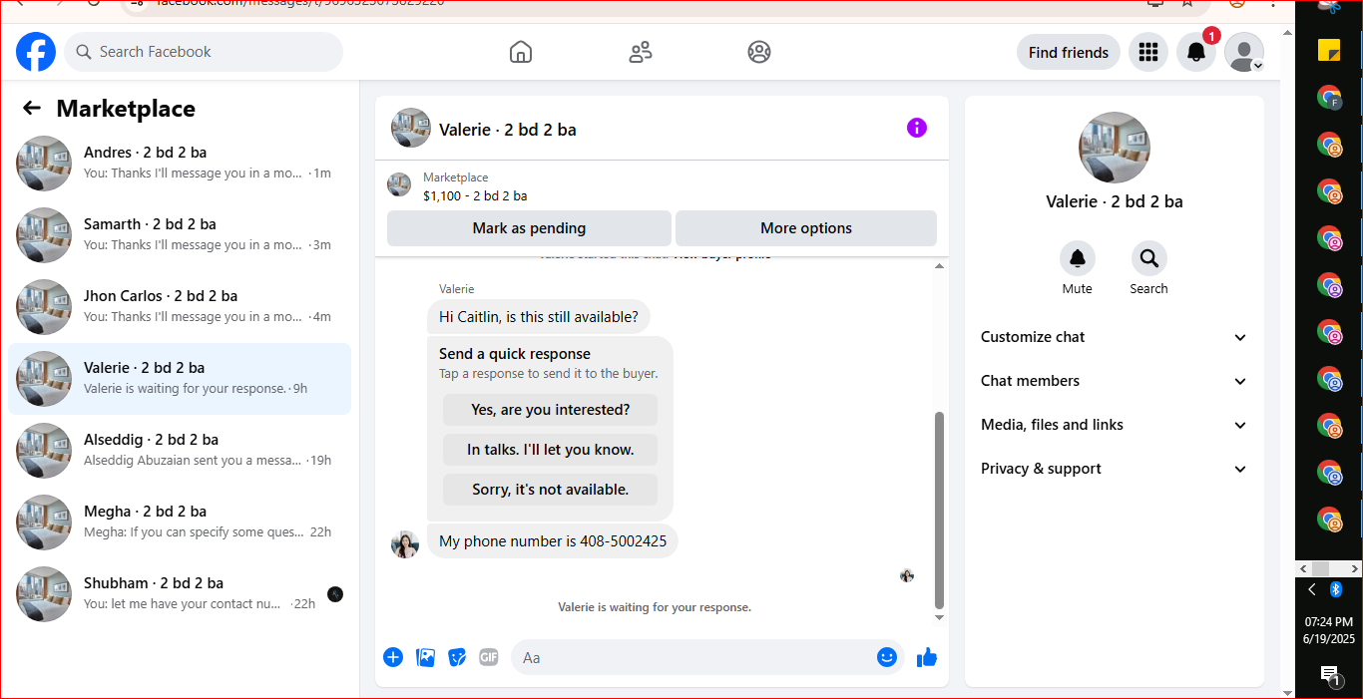Expand the Customize chat section

(x=1115, y=337)
